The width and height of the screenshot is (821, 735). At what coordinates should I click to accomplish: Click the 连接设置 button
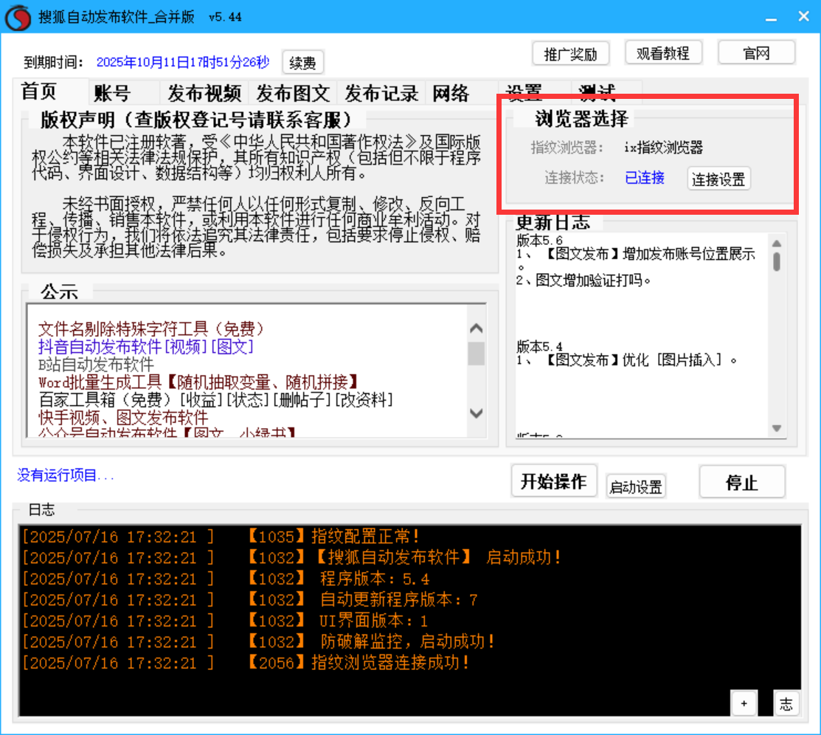pos(718,179)
